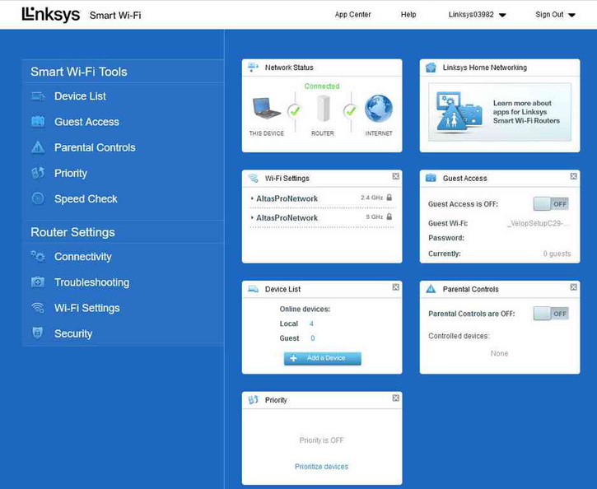597x489 pixels.
Task: Click the Device List widget header icon
Action: pyautogui.click(x=253, y=289)
